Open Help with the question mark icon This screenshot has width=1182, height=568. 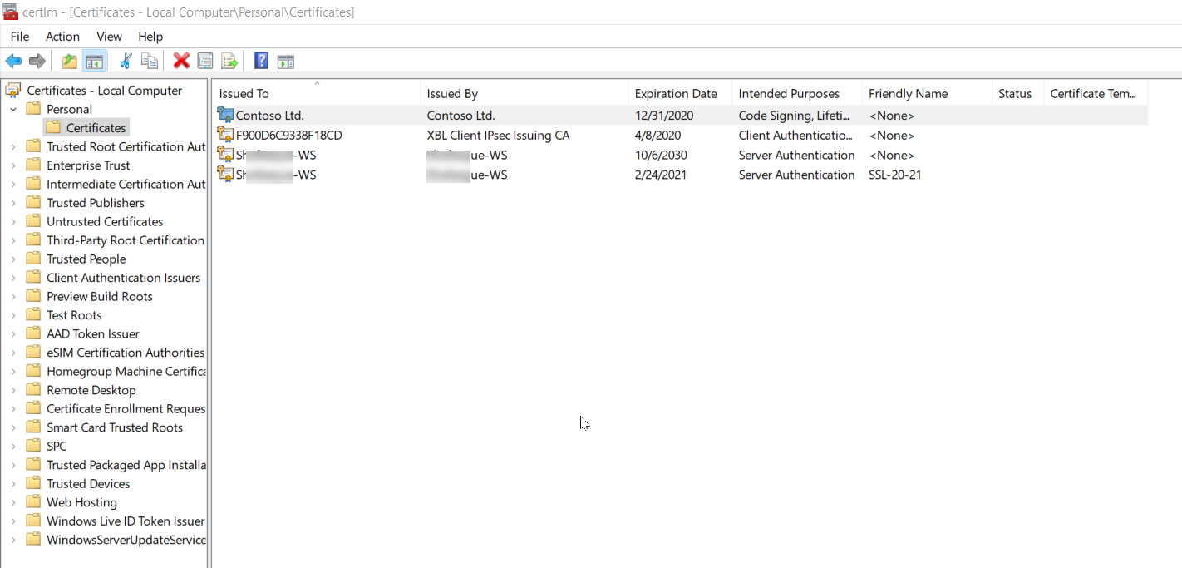pos(261,61)
